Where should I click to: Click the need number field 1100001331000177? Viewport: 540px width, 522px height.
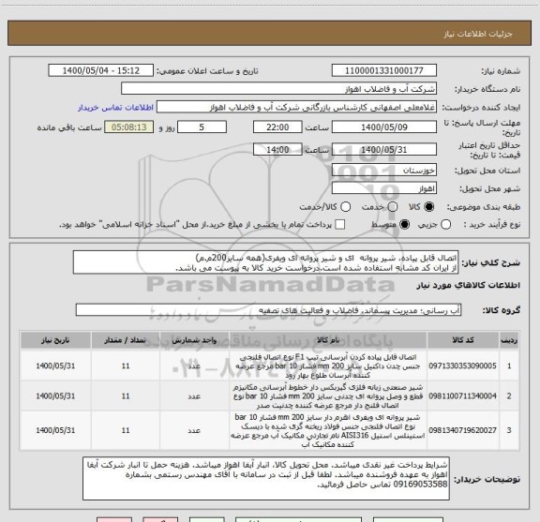384,70
